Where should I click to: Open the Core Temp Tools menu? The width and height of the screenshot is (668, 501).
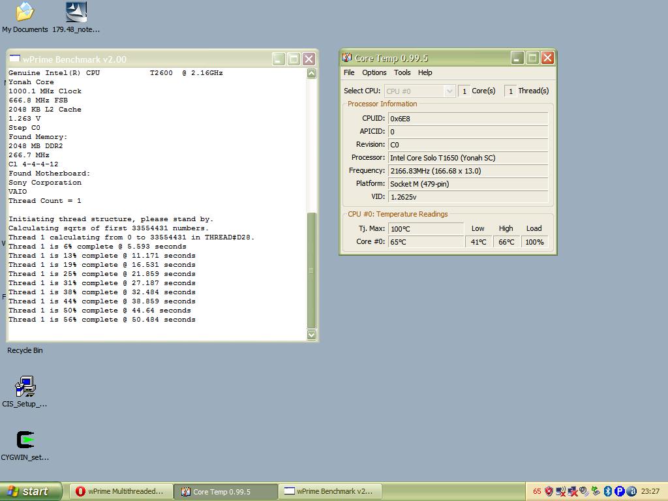402,72
